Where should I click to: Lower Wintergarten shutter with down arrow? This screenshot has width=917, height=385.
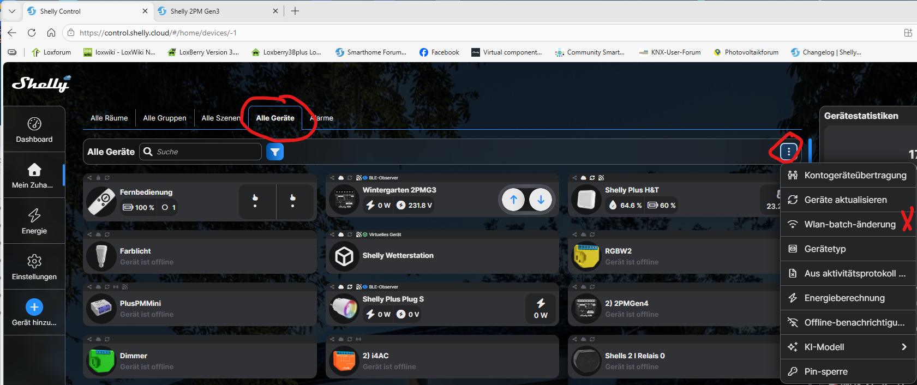pos(541,200)
